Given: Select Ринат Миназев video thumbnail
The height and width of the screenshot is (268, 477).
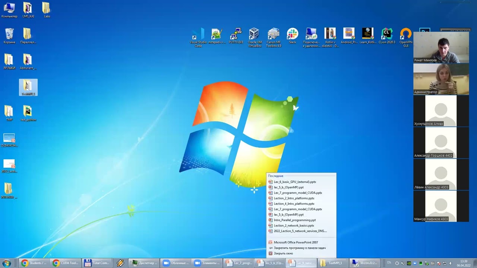Looking at the screenshot, I should tap(441, 47).
